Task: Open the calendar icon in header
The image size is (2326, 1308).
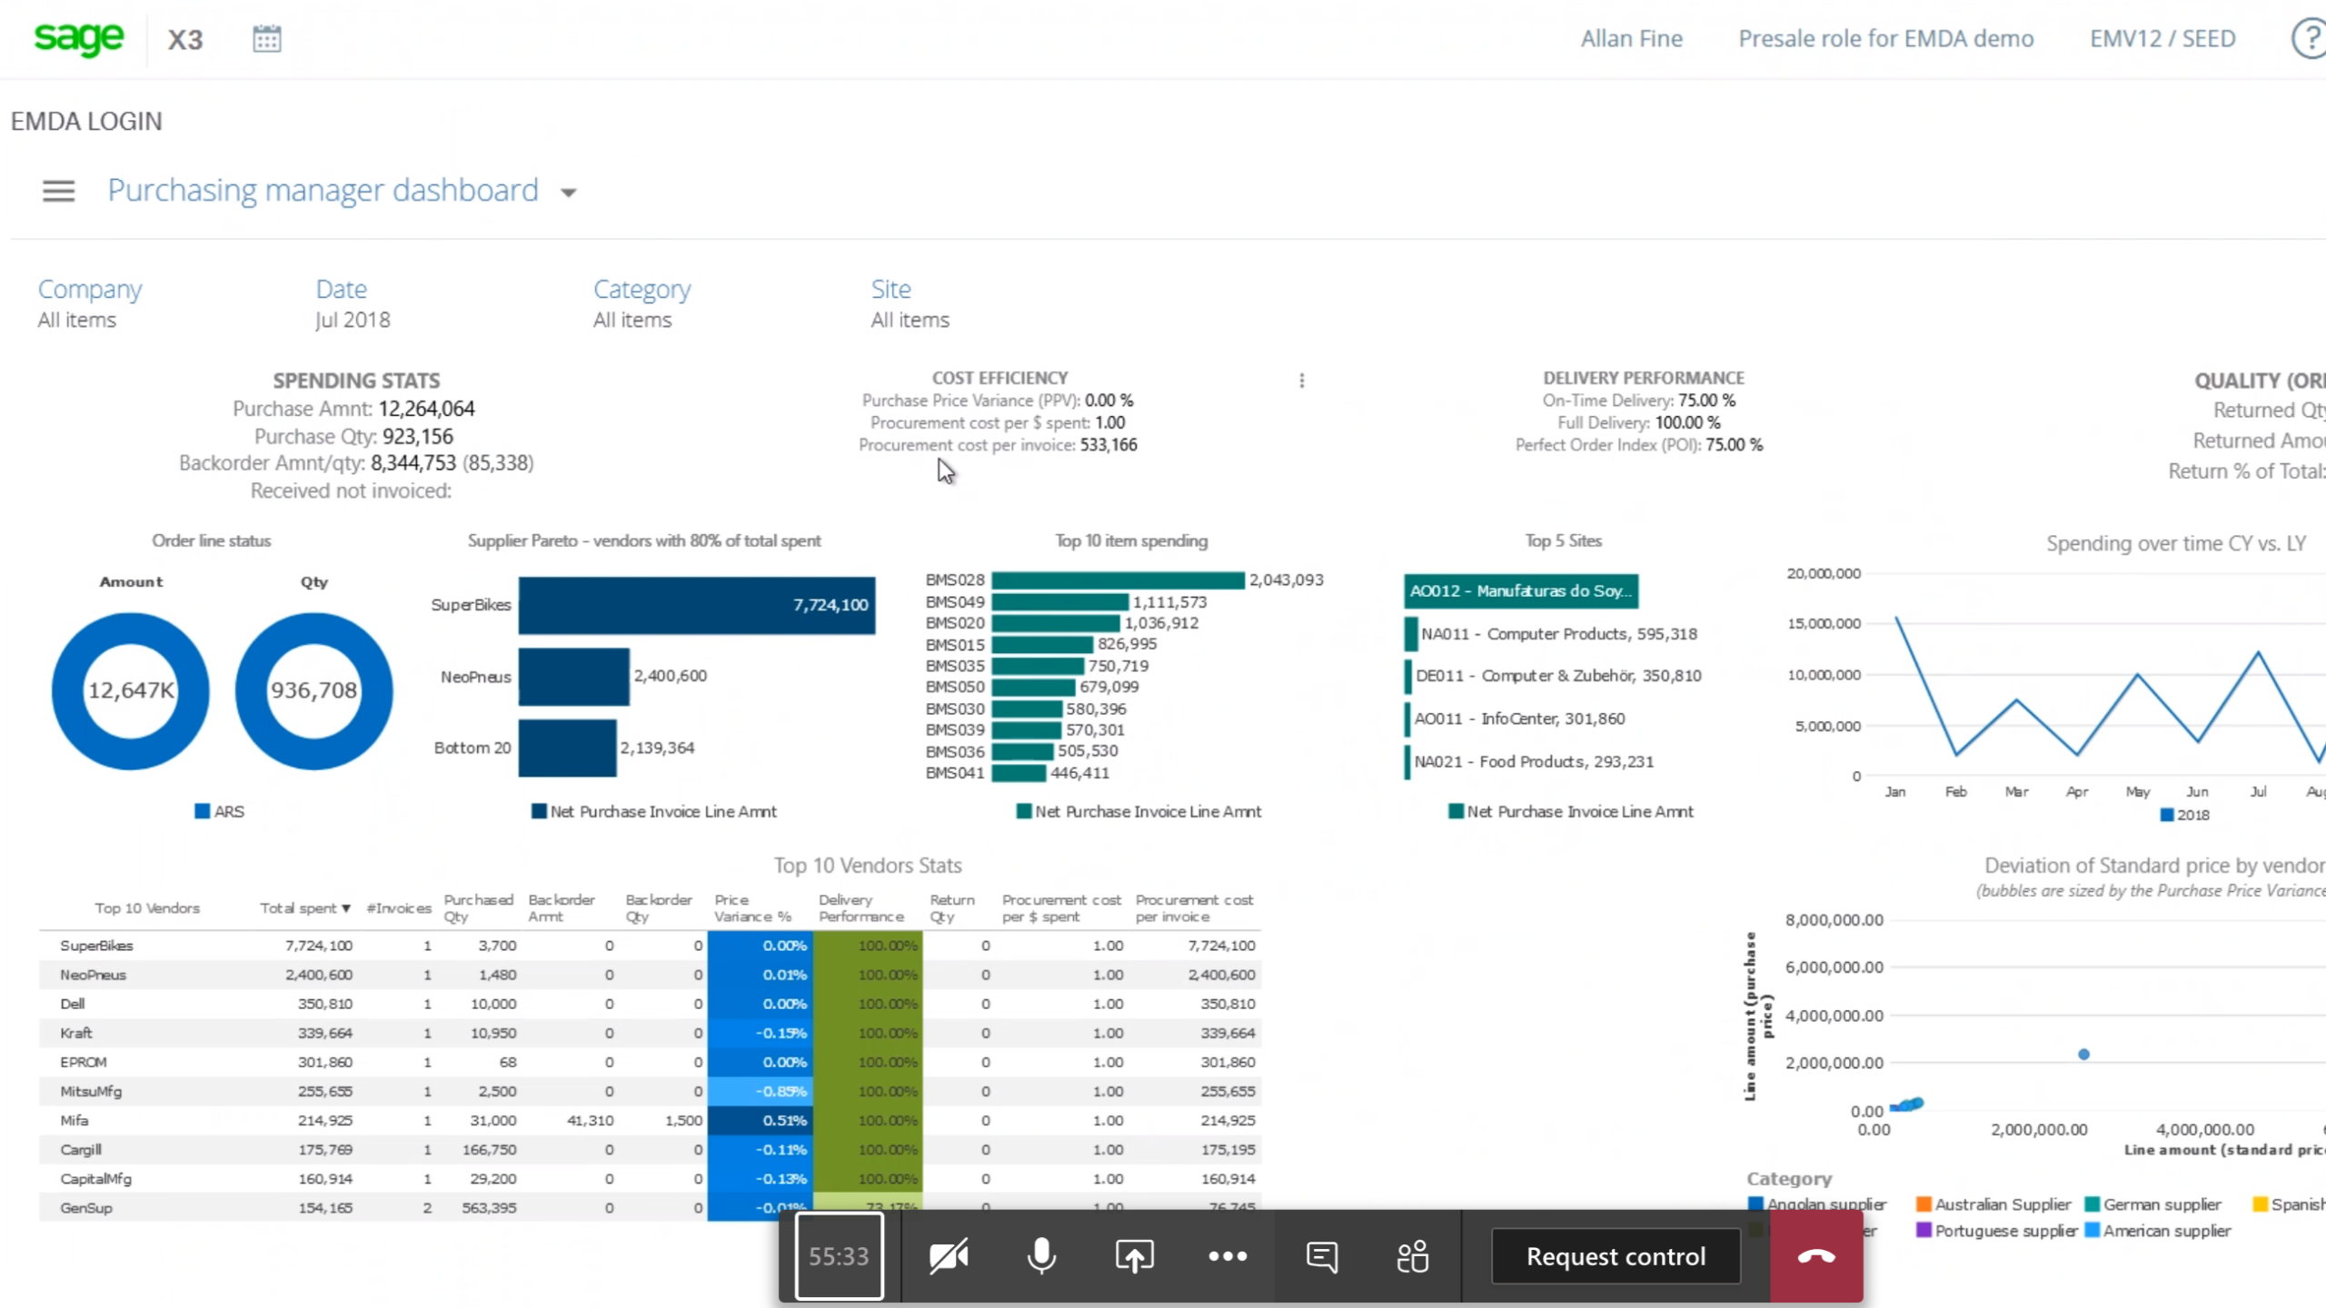Action: [267, 39]
